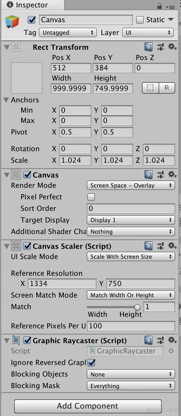Viewport: 181px width, 416px height.
Task: Open Rect Transform presets icon
Action: 160,48
